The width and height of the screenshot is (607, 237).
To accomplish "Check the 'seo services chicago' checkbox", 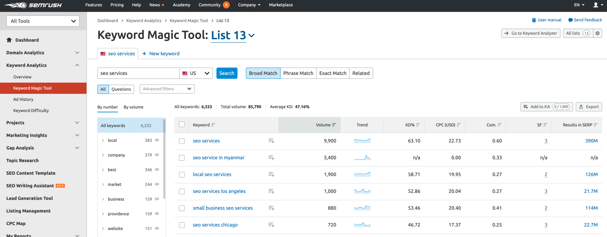I will [x=182, y=225].
